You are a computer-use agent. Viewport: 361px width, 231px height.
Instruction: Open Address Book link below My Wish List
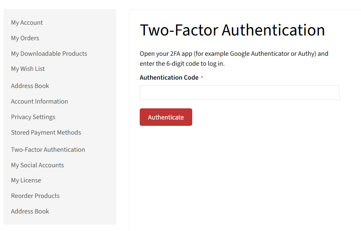coord(30,86)
